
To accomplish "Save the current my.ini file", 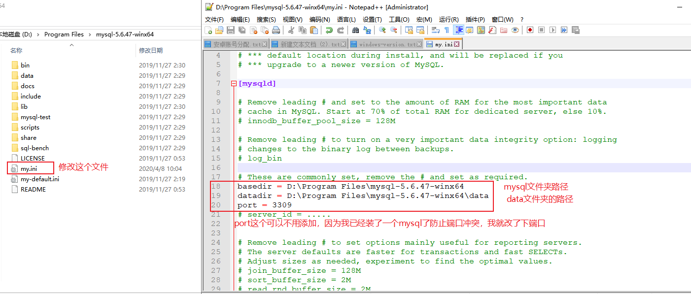I will click(231, 30).
